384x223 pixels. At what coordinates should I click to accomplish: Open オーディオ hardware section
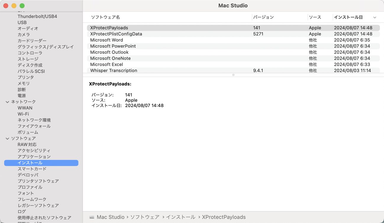28,29
